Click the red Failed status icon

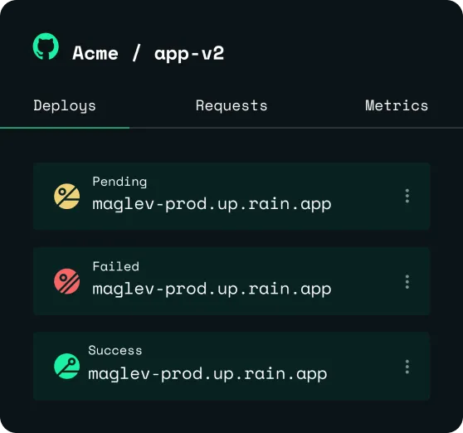66,281
